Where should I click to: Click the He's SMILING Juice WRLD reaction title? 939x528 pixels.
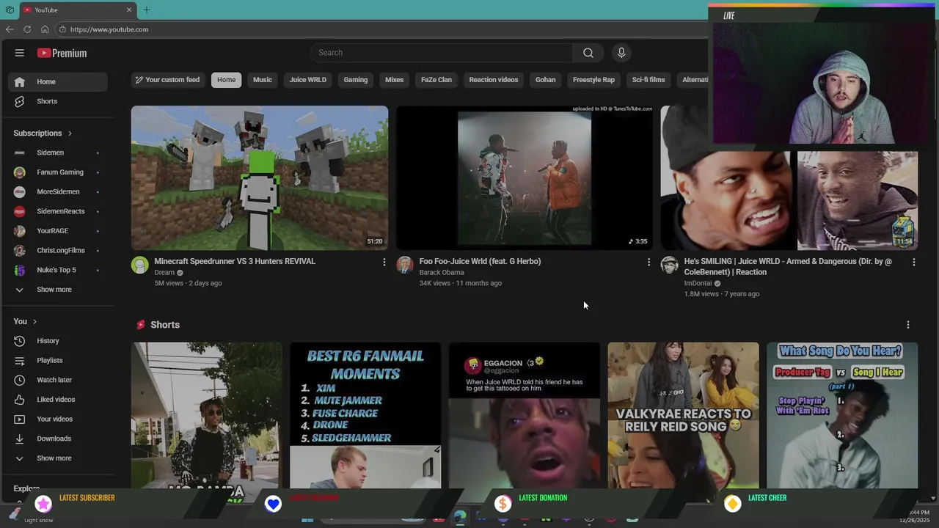point(788,267)
